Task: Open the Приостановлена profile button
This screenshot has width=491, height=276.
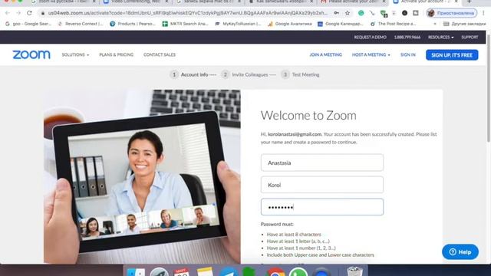Action: click(x=451, y=13)
